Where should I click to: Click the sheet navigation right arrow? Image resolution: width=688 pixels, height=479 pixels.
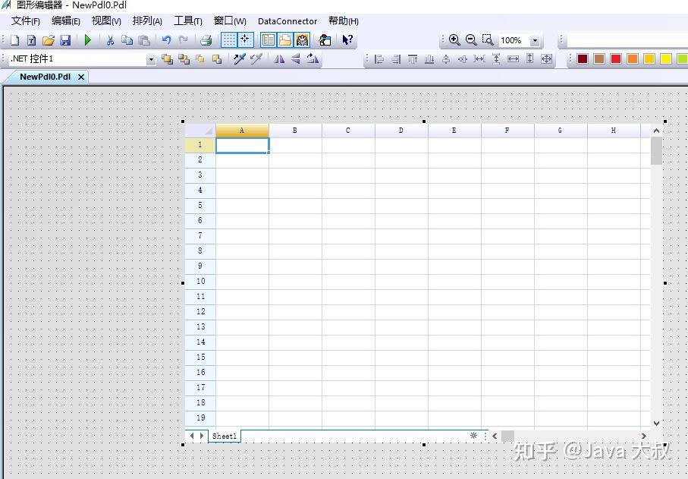(203, 436)
